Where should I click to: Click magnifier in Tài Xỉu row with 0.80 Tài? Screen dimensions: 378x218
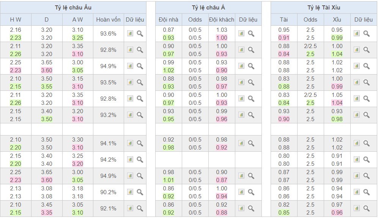coord(366,160)
